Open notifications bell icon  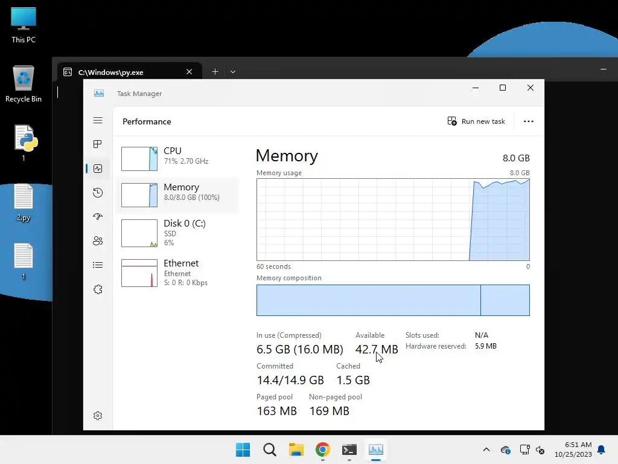(x=602, y=449)
